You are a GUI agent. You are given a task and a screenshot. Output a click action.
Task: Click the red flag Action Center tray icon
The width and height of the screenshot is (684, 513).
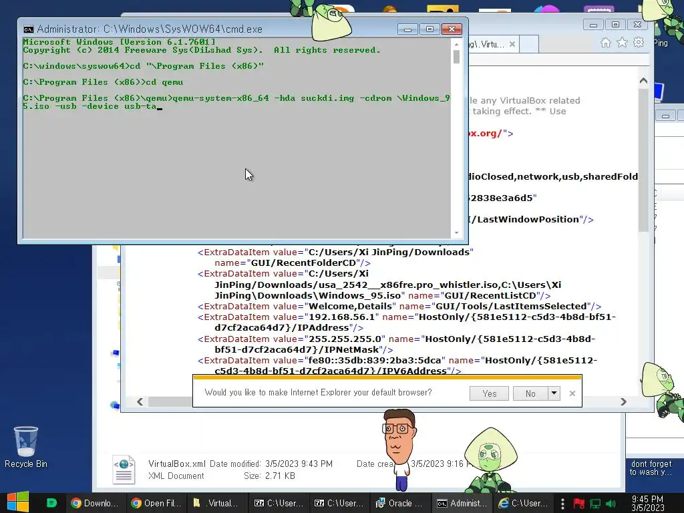[578, 504]
